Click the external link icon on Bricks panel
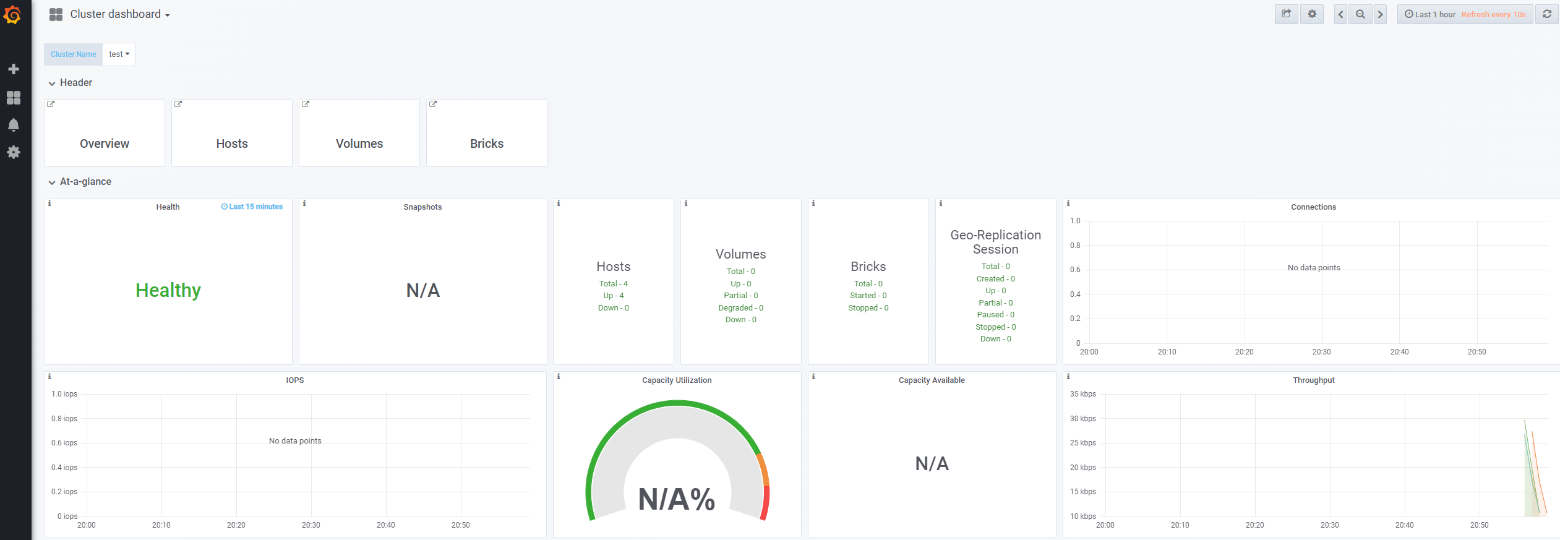Screen dimensions: 1560x540 point(433,104)
